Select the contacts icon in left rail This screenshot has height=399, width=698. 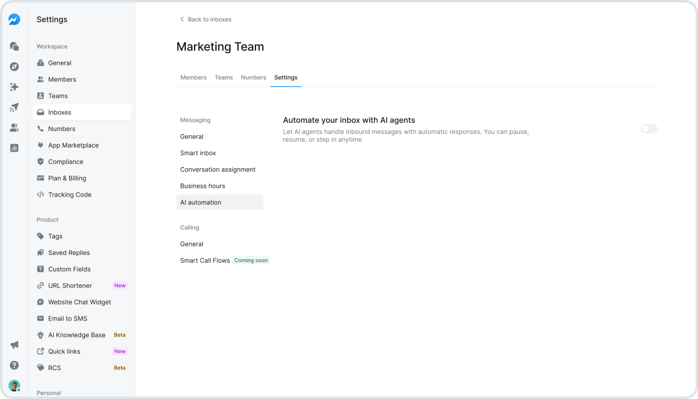pos(14,127)
